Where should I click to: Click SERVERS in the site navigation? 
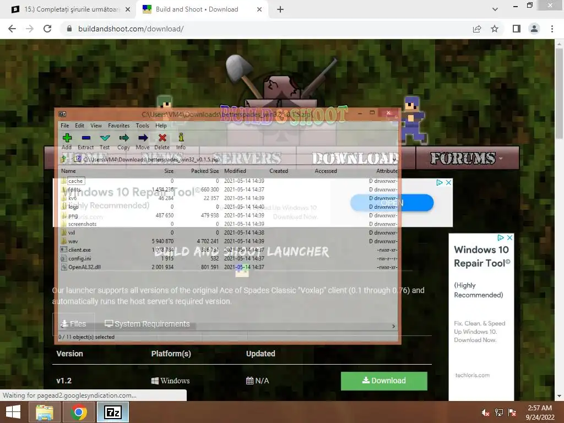coord(247,158)
